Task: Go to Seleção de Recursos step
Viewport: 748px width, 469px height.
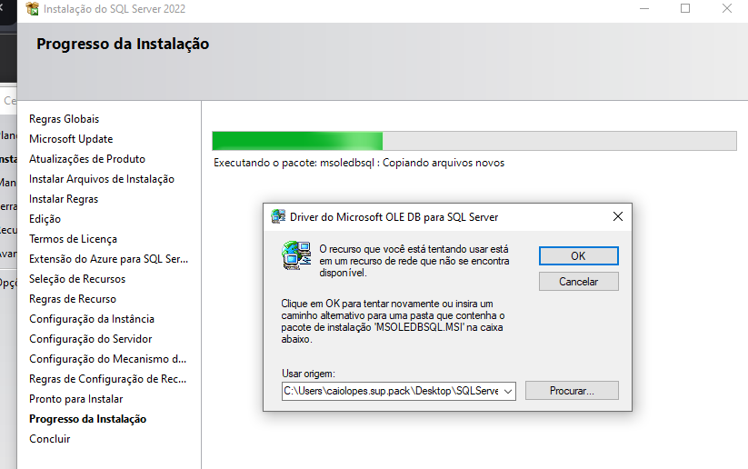Action: 77,279
